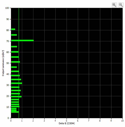Click the bar slightly above 50 cd/m²
Screen dimensions: 125x127
(x=16, y=62)
